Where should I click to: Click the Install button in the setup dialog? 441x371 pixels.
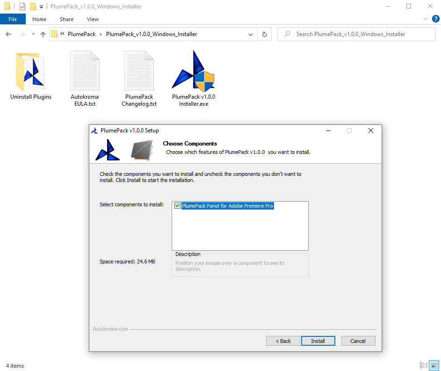point(318,341)
